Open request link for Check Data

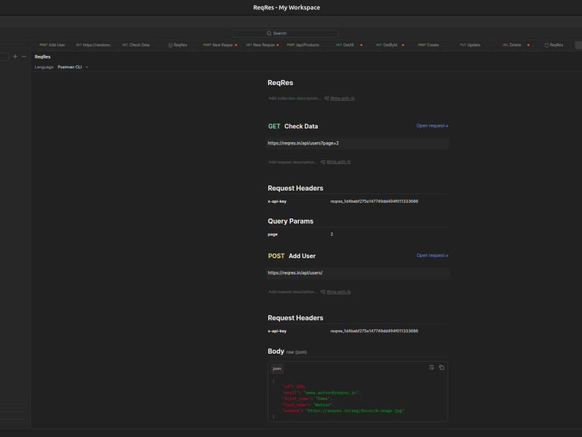[x=432, y=126]
